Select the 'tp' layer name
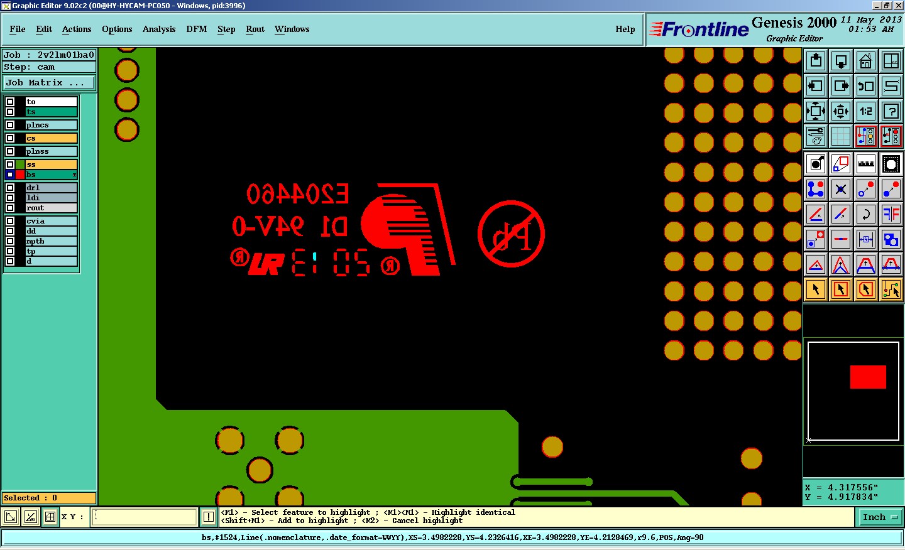This screenshot has height=550, width=905. click(52, 251)
